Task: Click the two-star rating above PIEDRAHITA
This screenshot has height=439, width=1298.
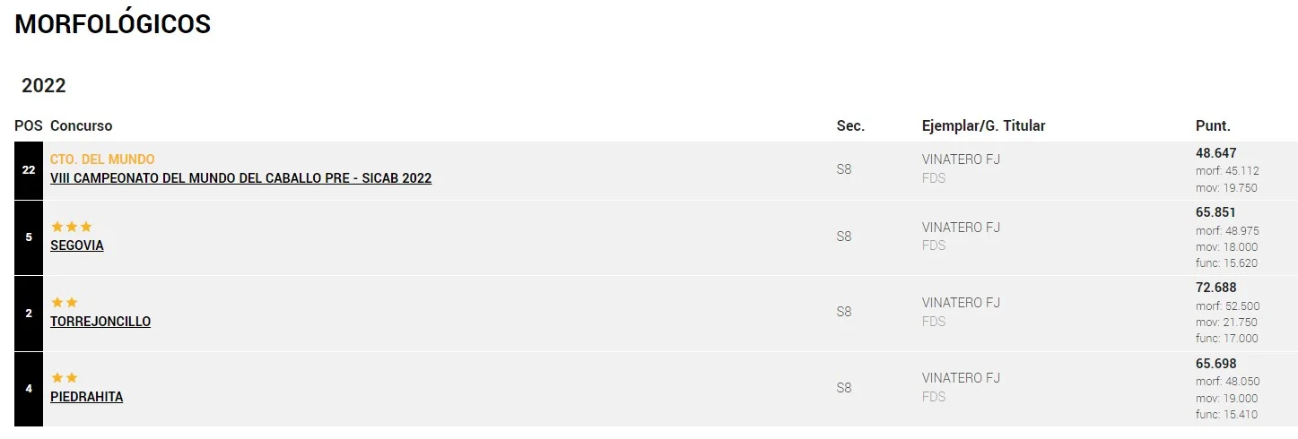Action: 65,378
